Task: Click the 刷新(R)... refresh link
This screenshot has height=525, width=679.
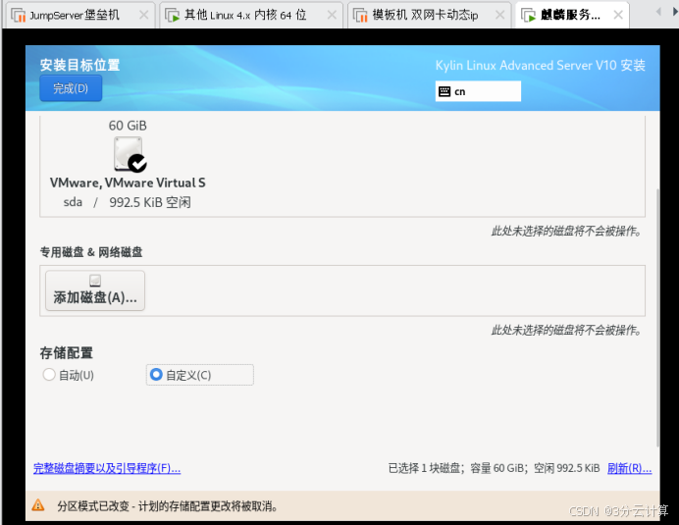Action: pyautogui.click(x=629, y=468)
